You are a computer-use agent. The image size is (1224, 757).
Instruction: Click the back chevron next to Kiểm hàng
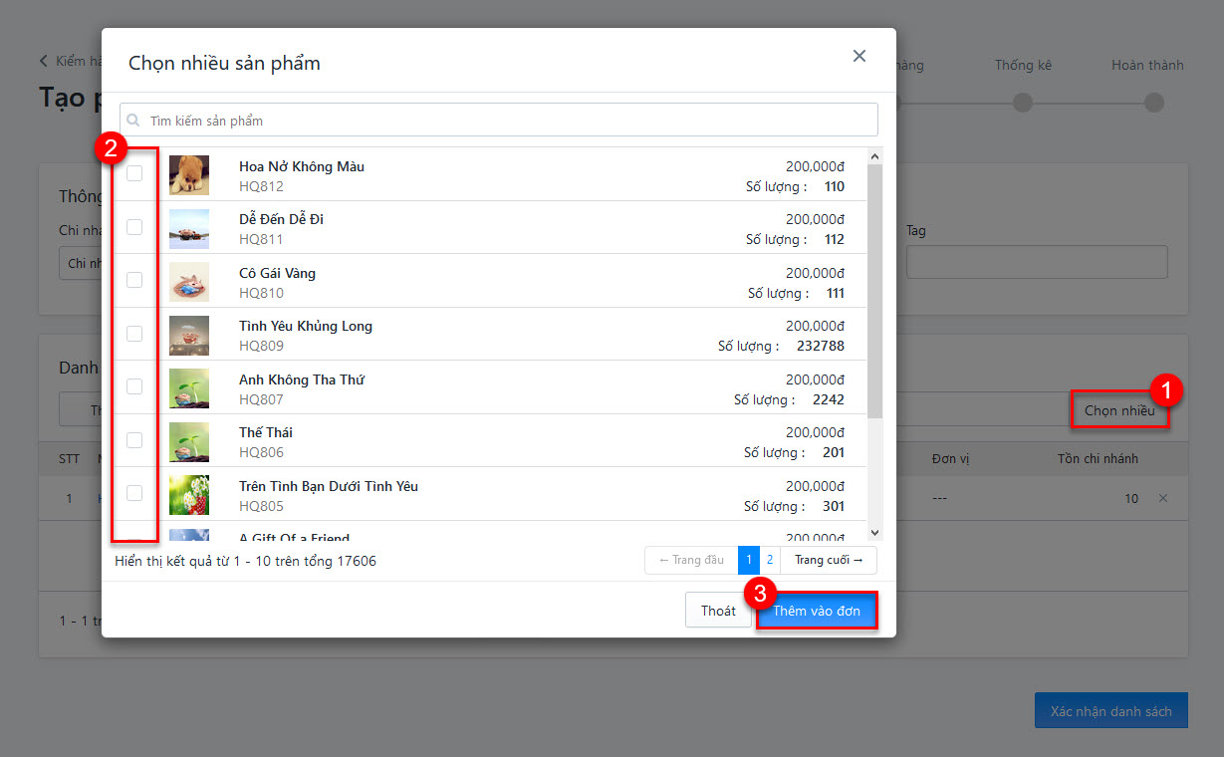point(44,61)
